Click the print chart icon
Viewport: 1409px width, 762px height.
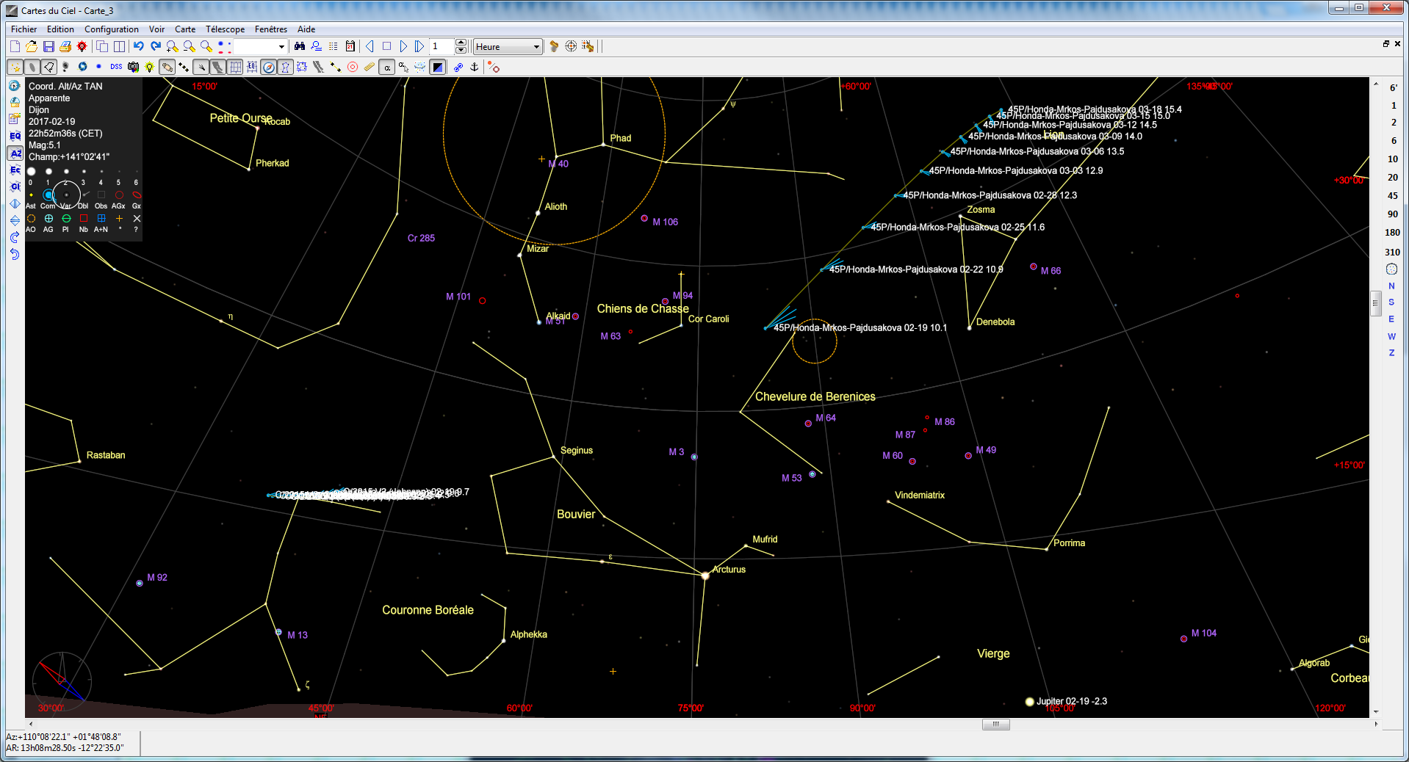65,46
